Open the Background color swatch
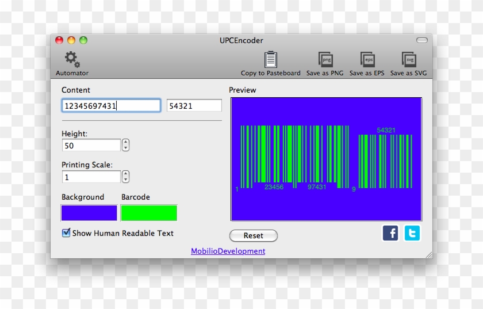The height and width of the screenshot is (309, 483). point(89,213)
